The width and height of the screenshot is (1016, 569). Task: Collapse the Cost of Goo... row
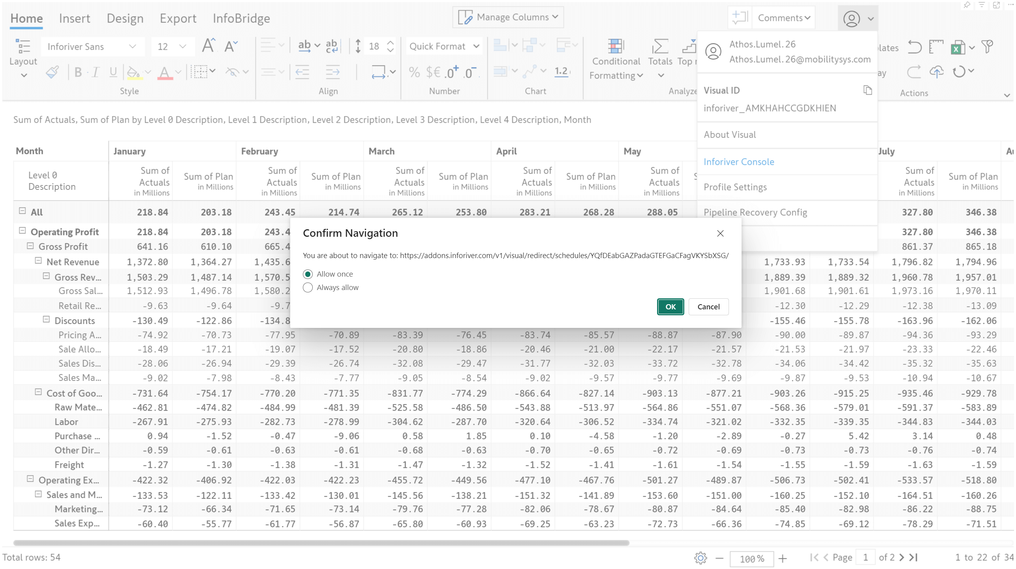point(38,392)
